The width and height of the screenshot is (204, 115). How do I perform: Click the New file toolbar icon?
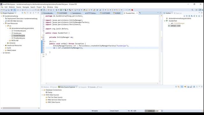coord(2,10)
